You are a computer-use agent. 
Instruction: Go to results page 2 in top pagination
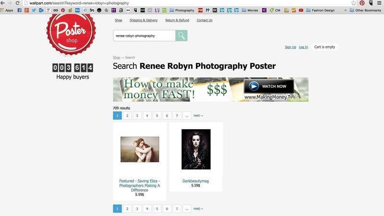(x=127, y=116)
